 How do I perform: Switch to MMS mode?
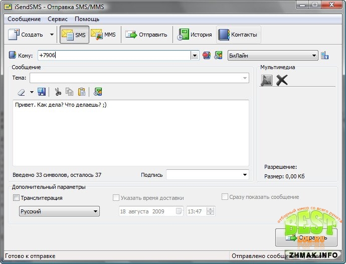click(x=103, y=35)
